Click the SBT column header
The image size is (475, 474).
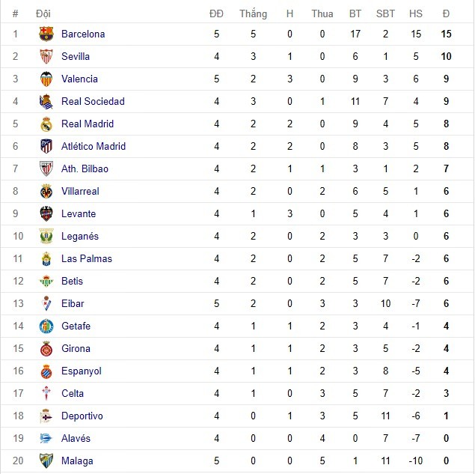pyautogui.click(x=385, y=13)
